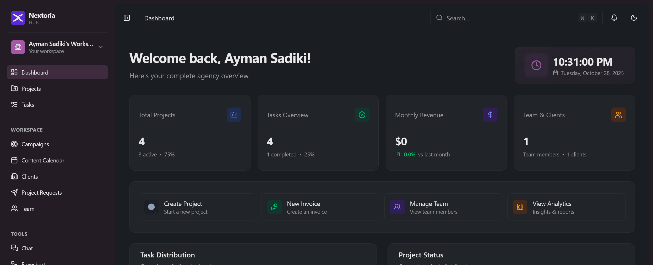Open the Dashboard sidebar icon
653x265 pixels.
point(14,72)
